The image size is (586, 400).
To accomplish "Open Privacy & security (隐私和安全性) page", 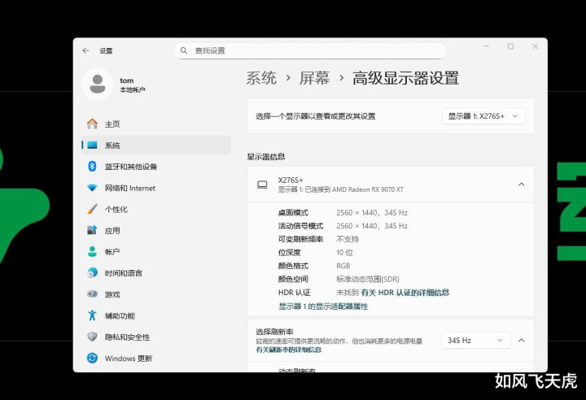I will [x=127, y=337].
